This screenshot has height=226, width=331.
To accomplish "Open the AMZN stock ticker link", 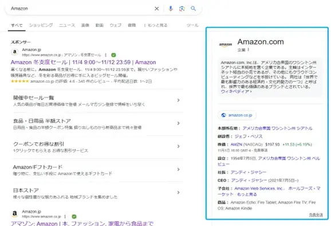I will pos(236,145).
